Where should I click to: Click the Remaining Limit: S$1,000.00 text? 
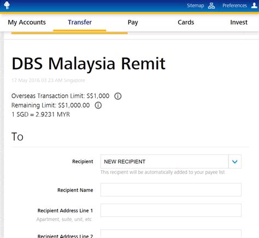point(50,105)
